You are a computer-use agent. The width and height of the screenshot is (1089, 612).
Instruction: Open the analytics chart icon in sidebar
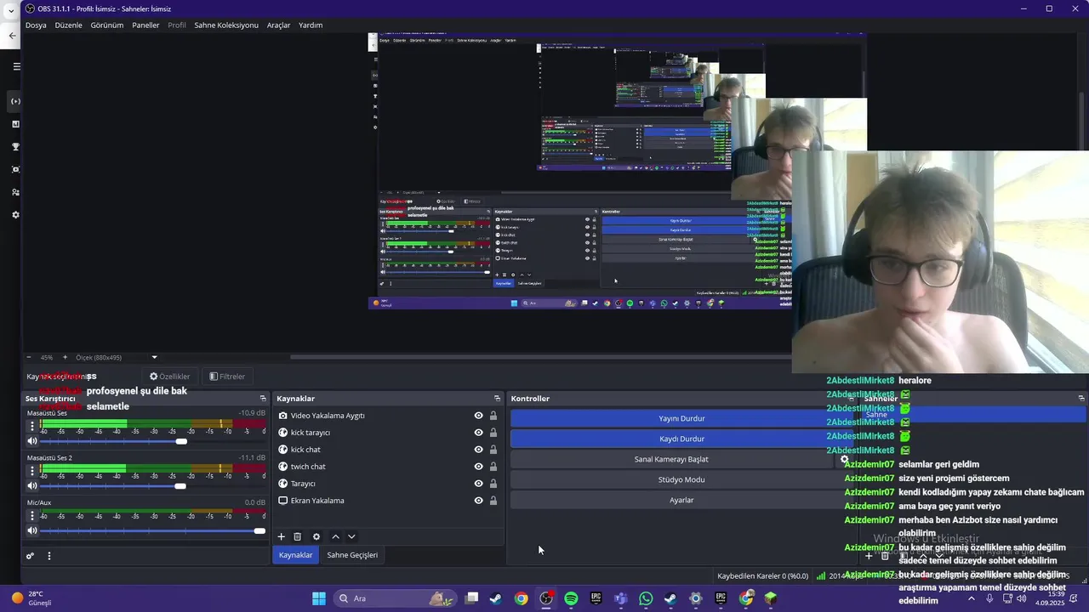coord(15,124)
